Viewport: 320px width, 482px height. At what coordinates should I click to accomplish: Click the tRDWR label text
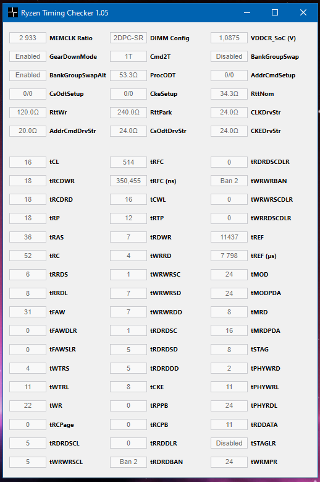click(x=161, y=238)
